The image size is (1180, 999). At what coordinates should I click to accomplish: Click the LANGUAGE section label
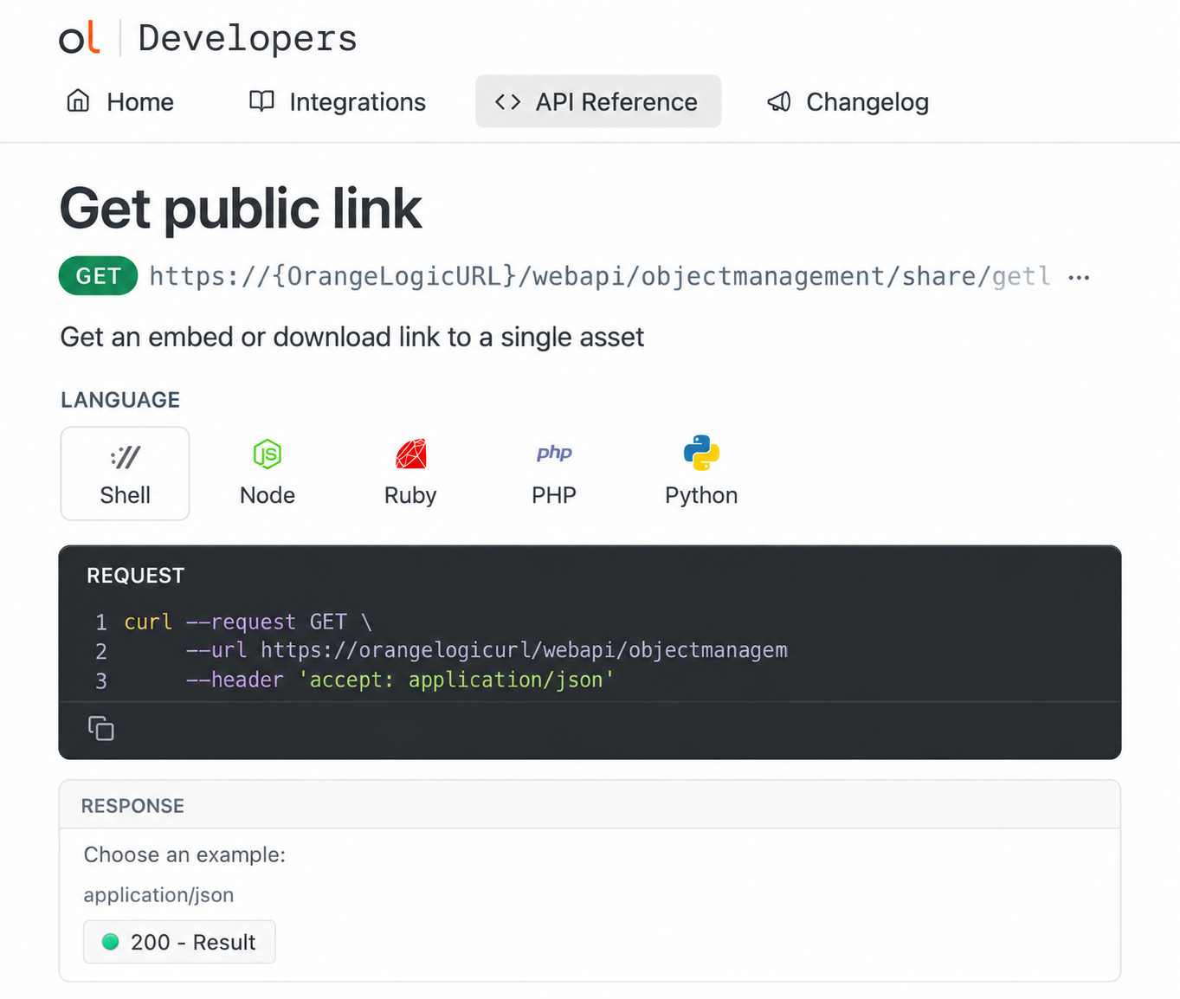tap(120, 400)
